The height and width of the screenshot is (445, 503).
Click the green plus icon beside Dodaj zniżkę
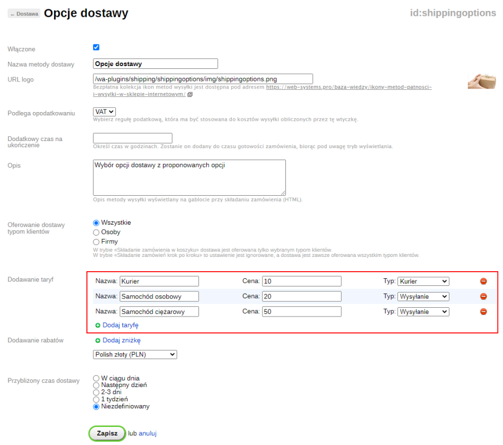(98, 341)
